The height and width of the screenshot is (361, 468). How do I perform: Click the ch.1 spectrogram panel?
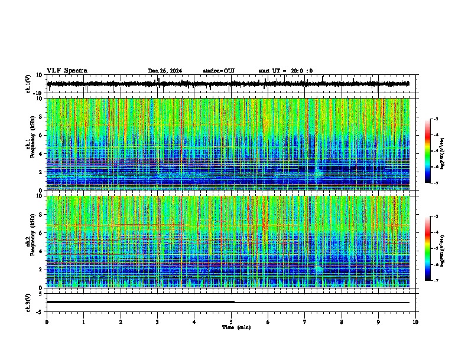pos(228,144)
